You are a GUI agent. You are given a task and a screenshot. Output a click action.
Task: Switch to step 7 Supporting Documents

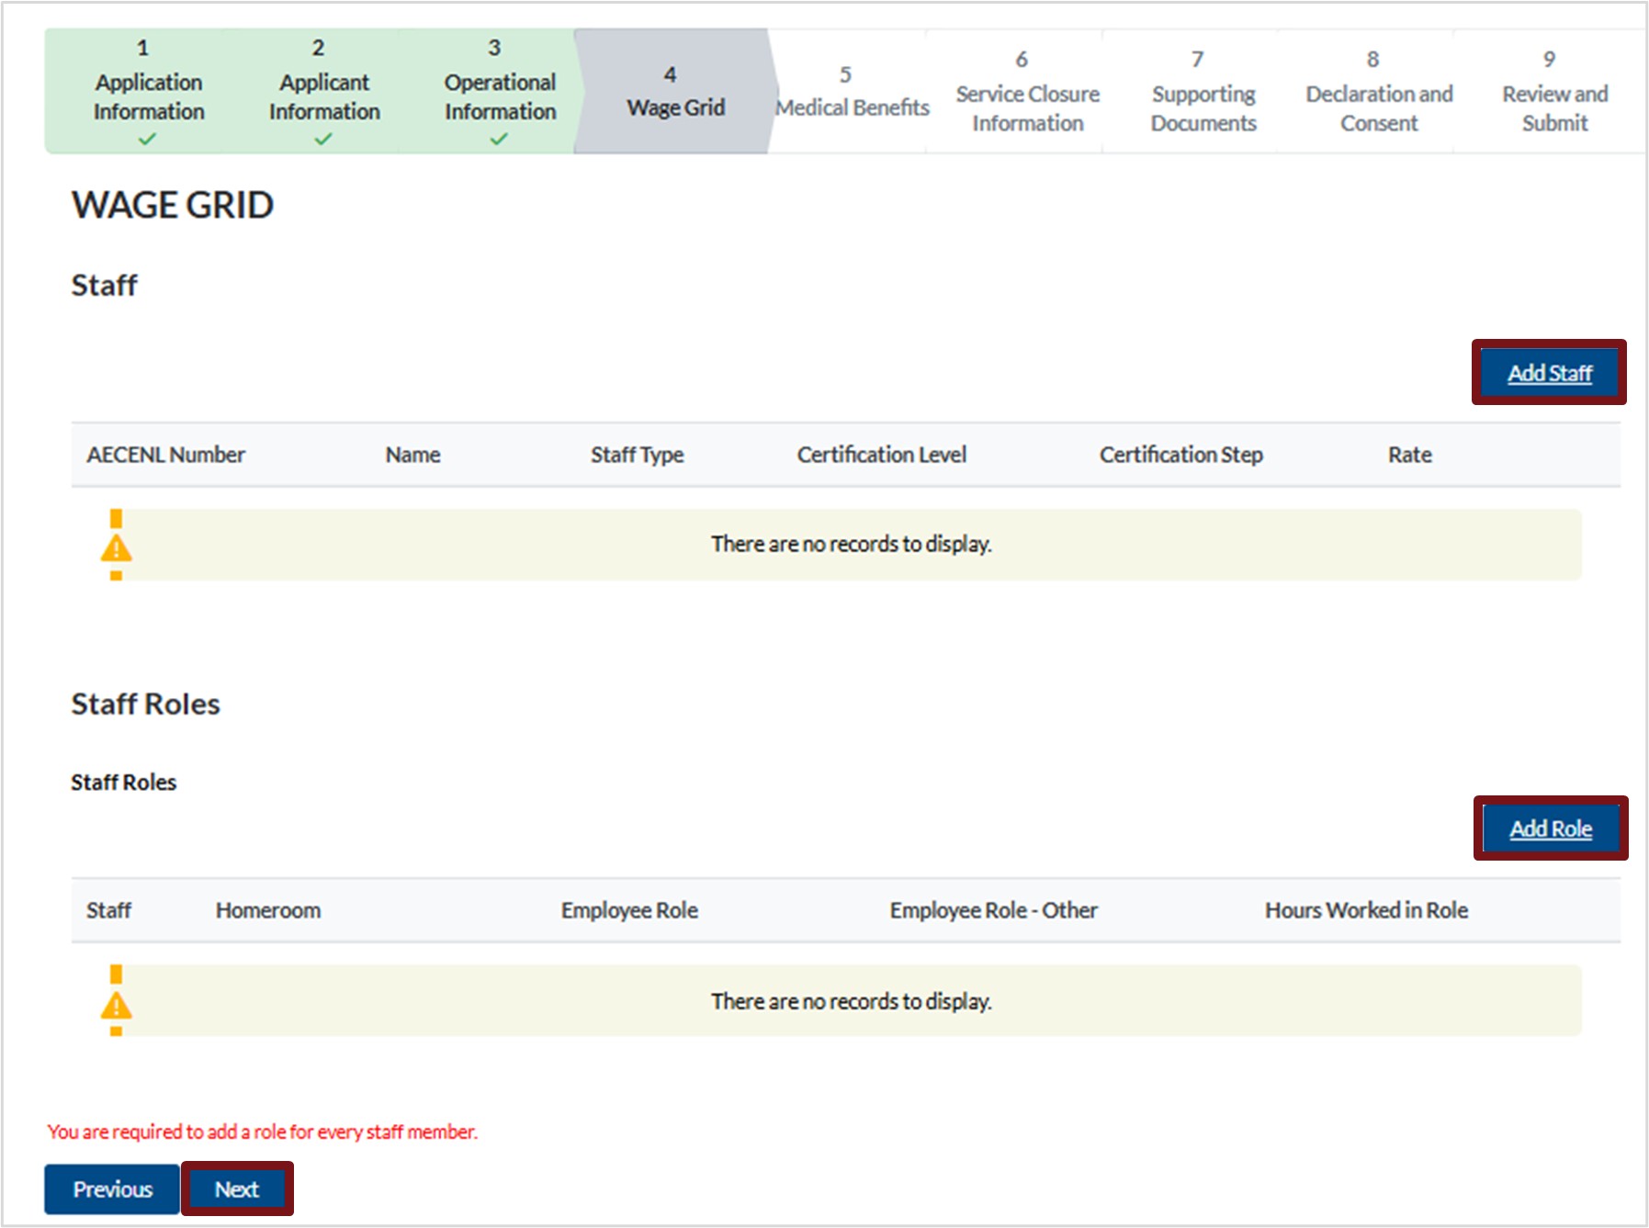point(1203,92)
